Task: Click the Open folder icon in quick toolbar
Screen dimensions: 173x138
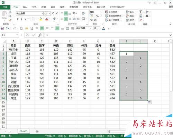Action: 27,28
